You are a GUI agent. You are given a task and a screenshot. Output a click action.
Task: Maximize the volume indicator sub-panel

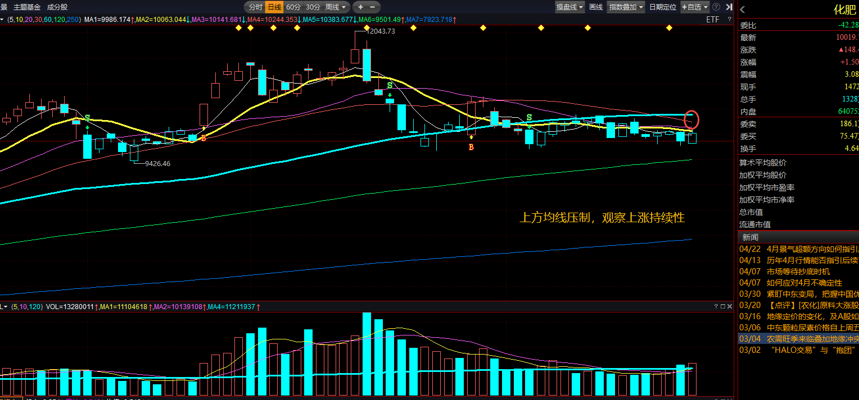click(723, 306)
